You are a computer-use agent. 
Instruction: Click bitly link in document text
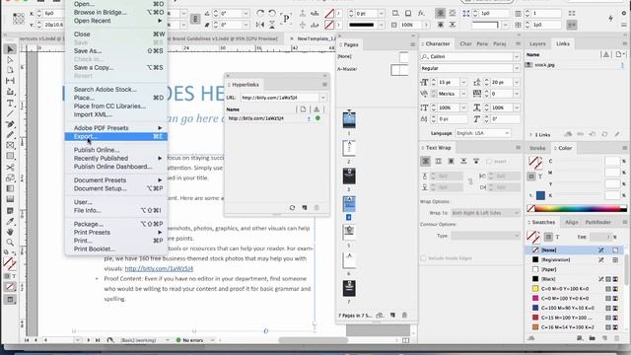[159, 268]
